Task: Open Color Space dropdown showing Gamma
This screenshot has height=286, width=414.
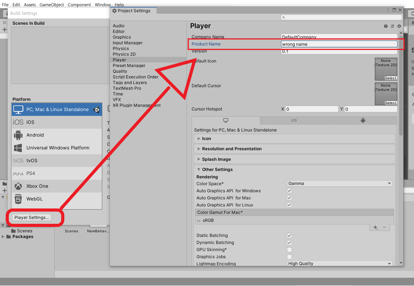Action: click(340, 183)
